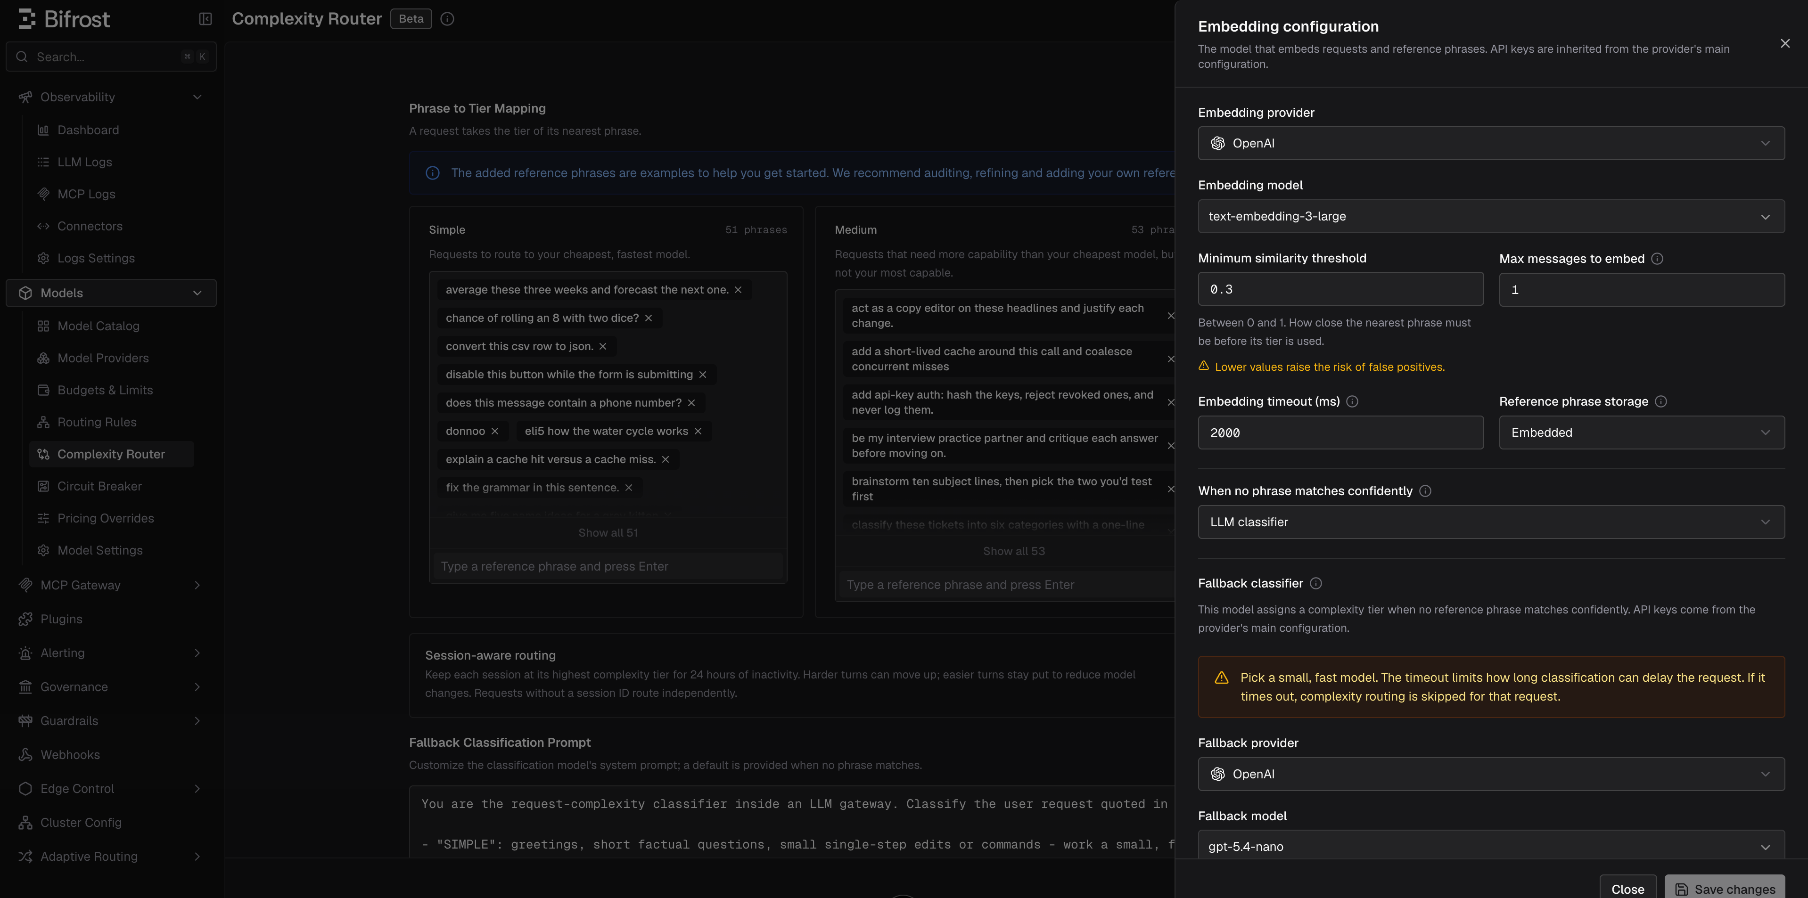Click Show all 51 phrases
Viewport: 1808px width, 898px height.
pos(608,532)
